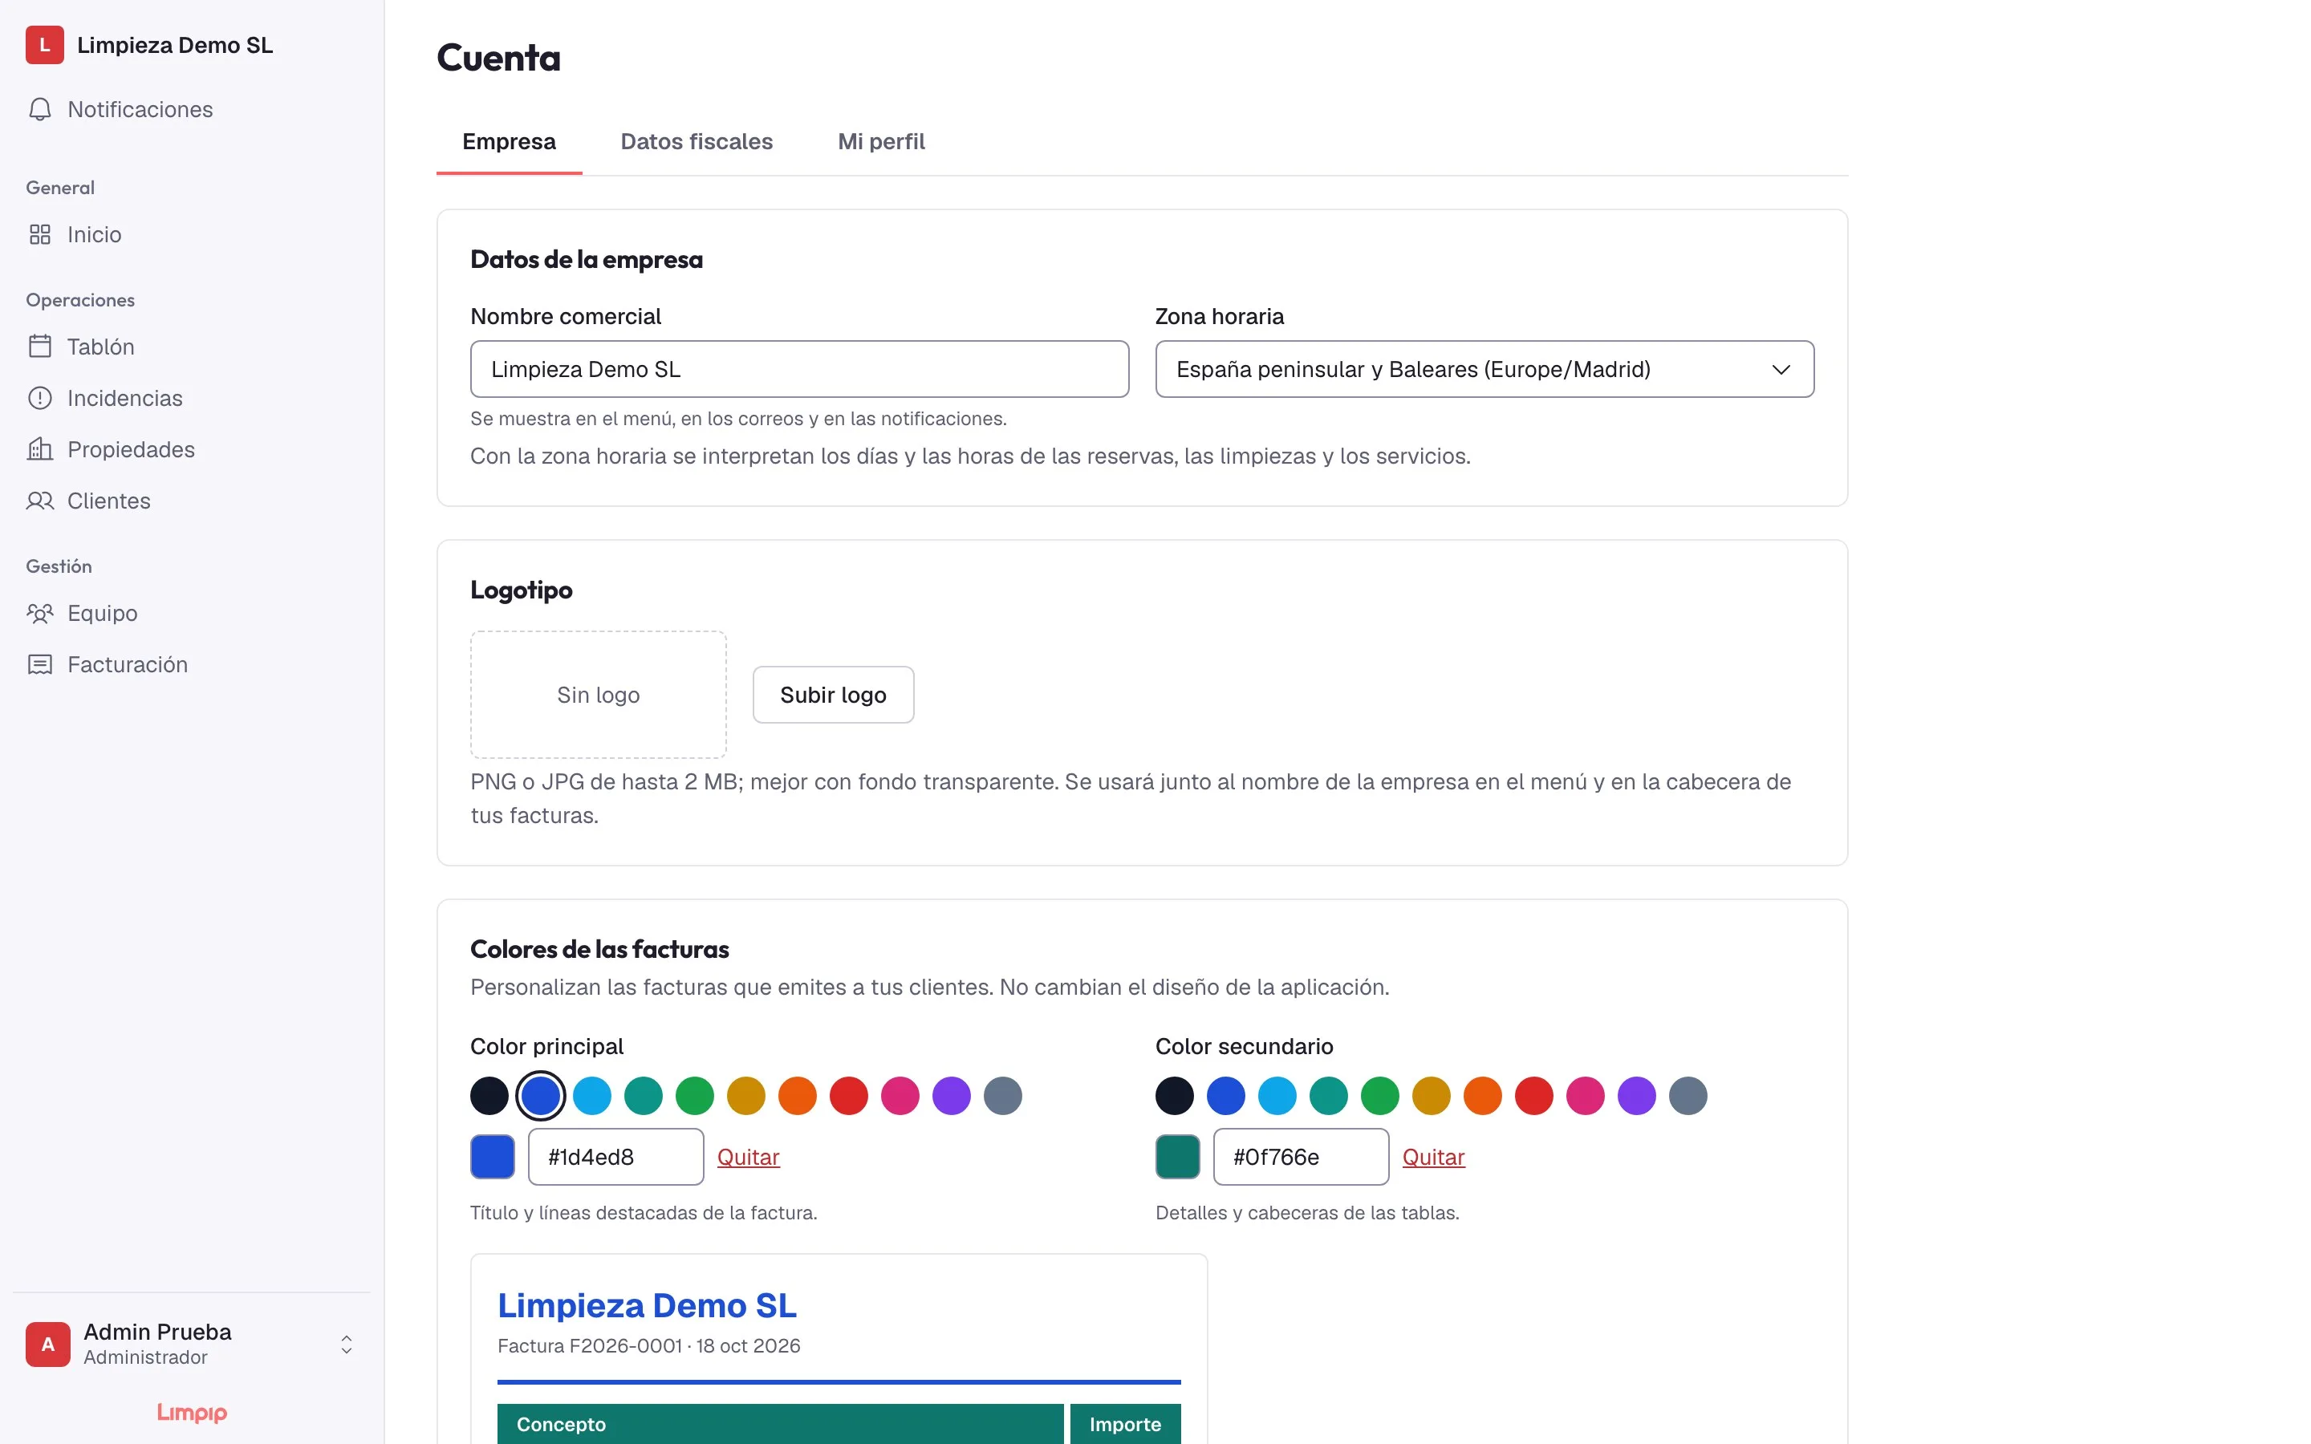Click the Limpip brand logo
Viewport: 2311px width, 1444px height.
tap(192, 1413)
